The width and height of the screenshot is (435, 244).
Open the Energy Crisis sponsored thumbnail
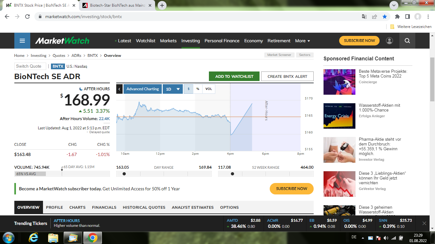click(x=339, y=116)
